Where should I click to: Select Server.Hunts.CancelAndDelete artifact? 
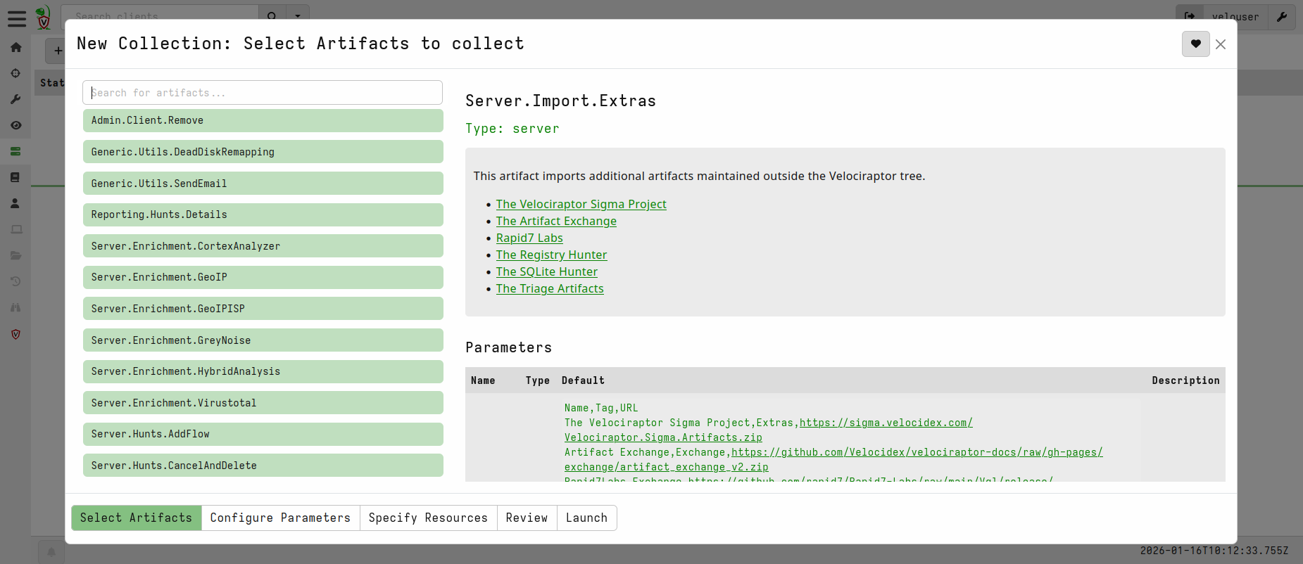(x=263, y=466)
